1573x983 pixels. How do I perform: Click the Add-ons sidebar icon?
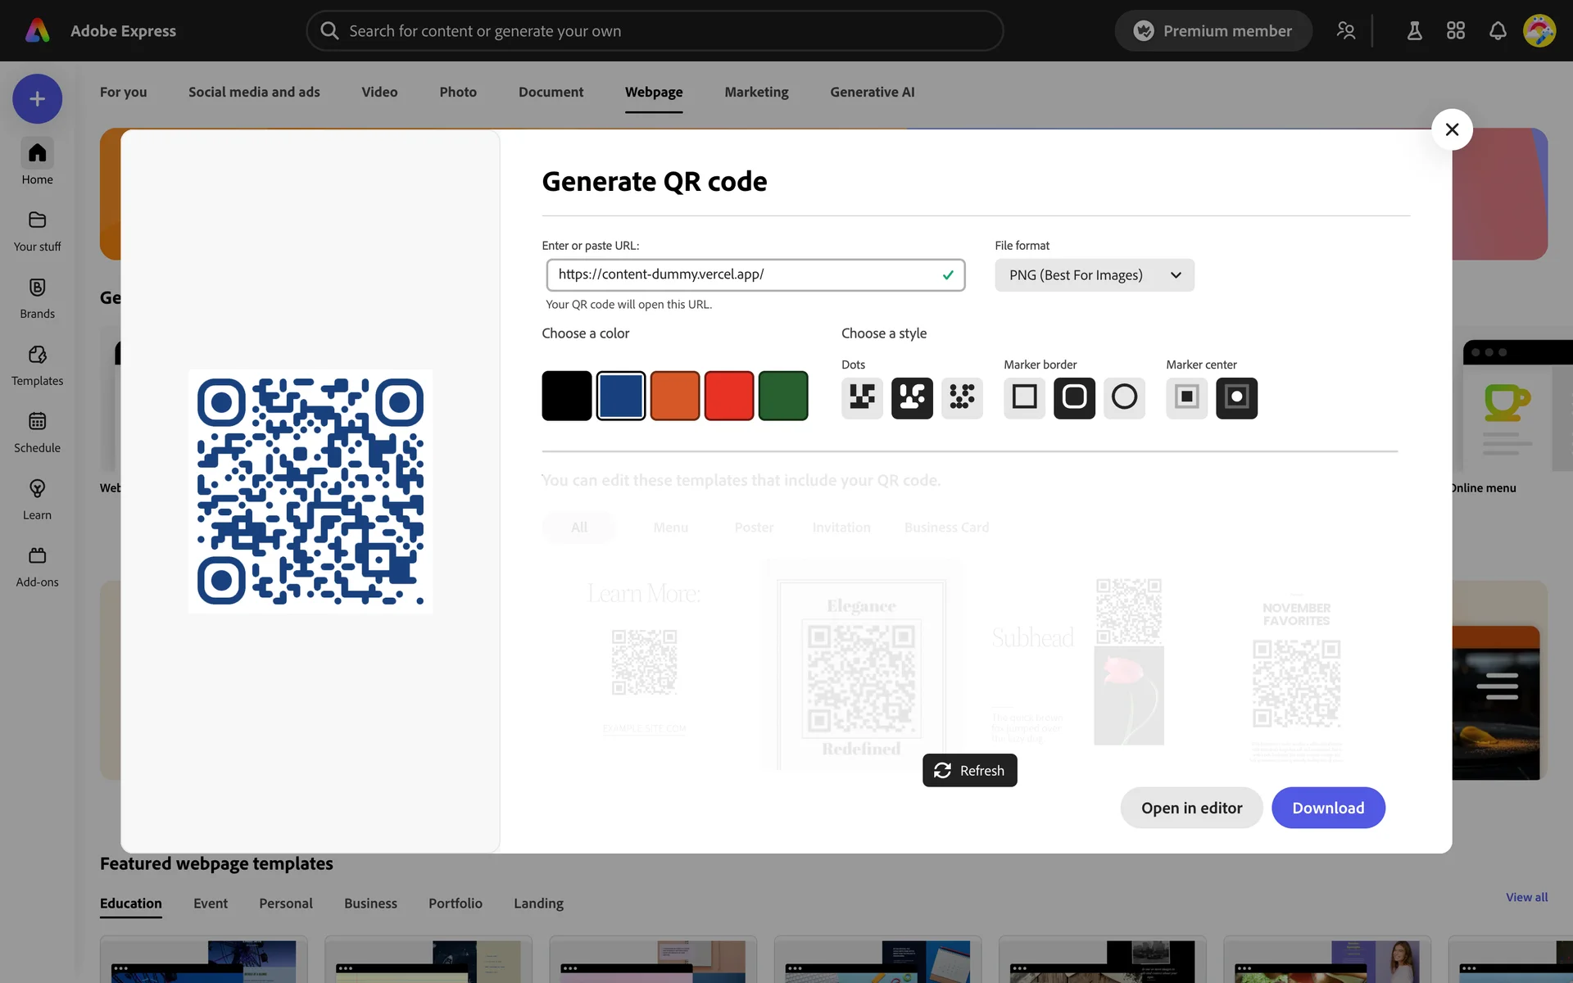point(37,557)
